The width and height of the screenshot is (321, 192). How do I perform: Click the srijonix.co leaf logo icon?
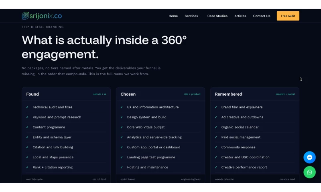click(x=25, y=16)
